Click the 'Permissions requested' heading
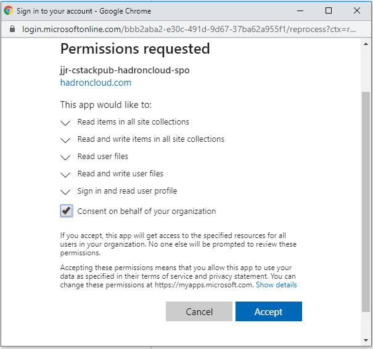Viewport: 373px width, 349px height. click(x=135, y=49)
